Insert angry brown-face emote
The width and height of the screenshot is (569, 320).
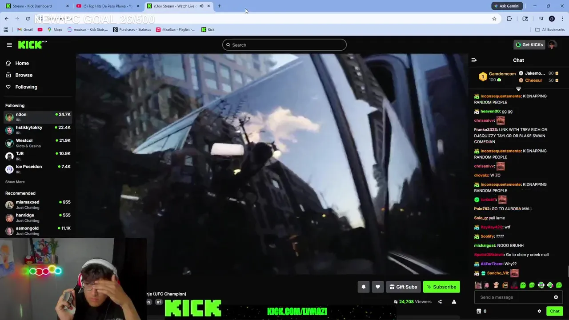click(505, 285)
